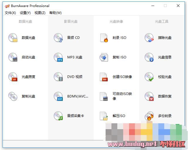Open the 数据光盘 data disc icon
The image size is (188, 150).
click(x=13, y=38)
